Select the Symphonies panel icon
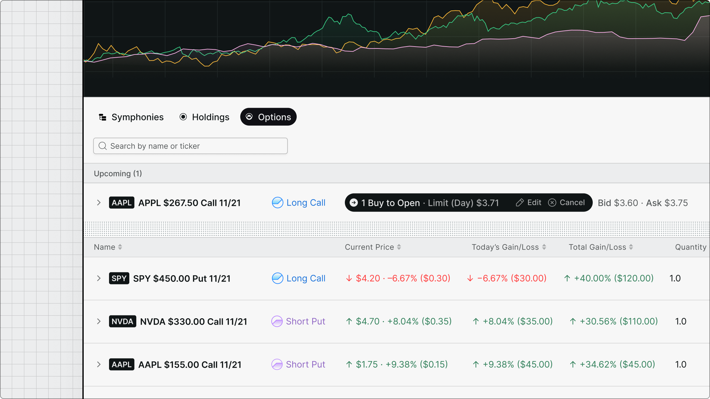Image resolution: width=710 pixels, height=399 pixels. (102, 117)
